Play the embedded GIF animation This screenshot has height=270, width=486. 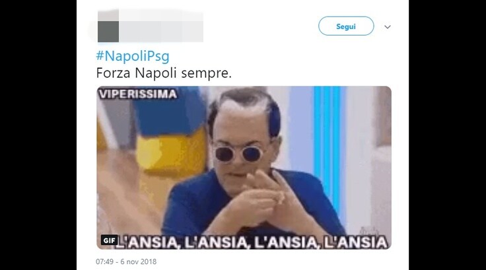pos(244,168)
